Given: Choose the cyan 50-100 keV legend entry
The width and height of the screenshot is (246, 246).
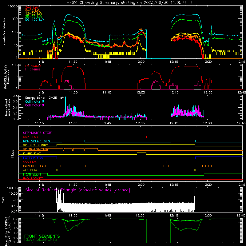Looking at the screenshot, I should click(x=35, y=20).
